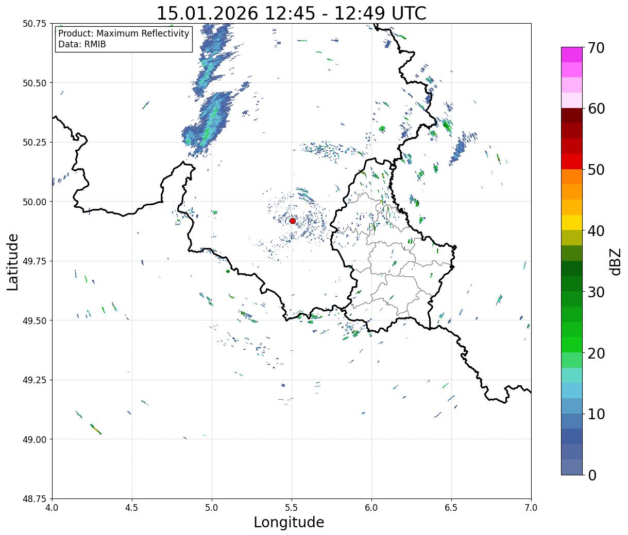628x535 pixels.
Task: Click the 7.0 longitude tick label
Action: 531,507
